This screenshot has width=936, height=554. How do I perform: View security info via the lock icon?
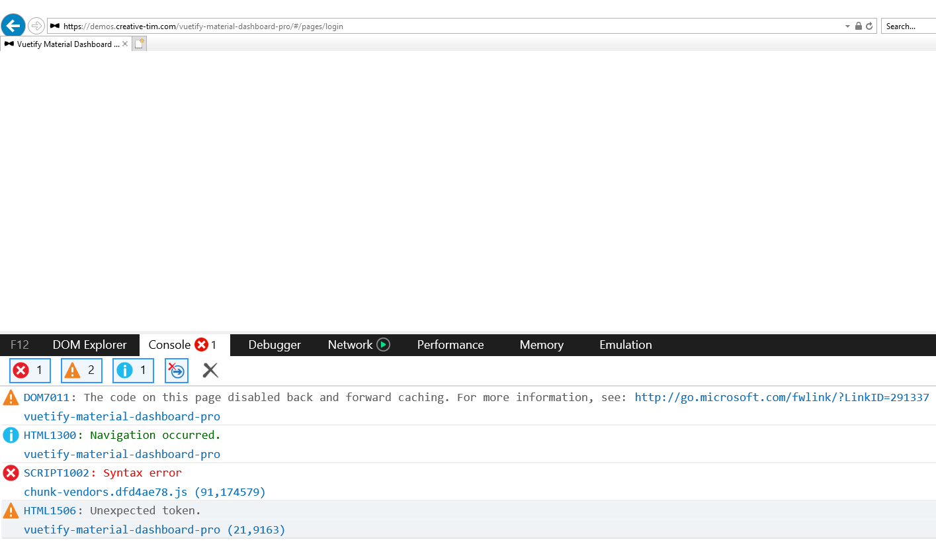pyautogui.click(x=859, y=26)
